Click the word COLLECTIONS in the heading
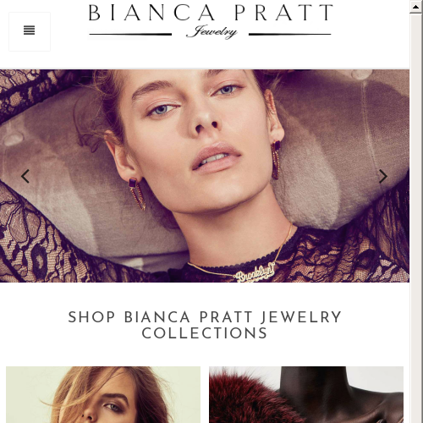Screen dimensions: 423x423 (205, 333)
